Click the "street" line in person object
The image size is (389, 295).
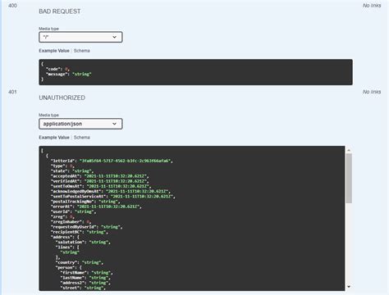[83, 288]
